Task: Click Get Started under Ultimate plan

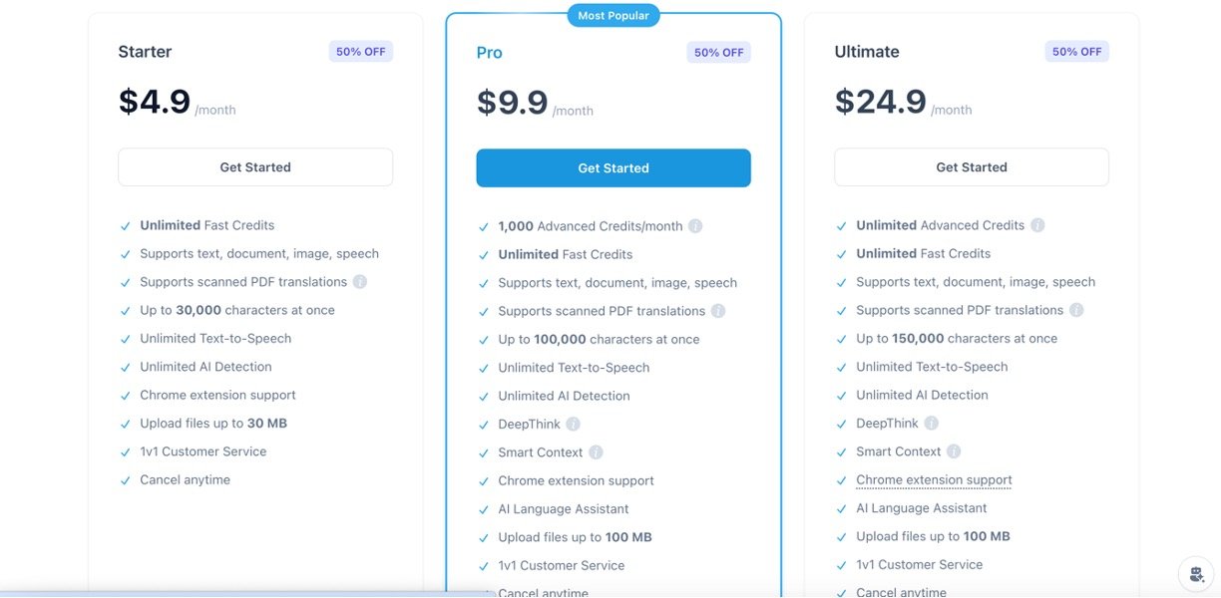Action: [972, 167]
